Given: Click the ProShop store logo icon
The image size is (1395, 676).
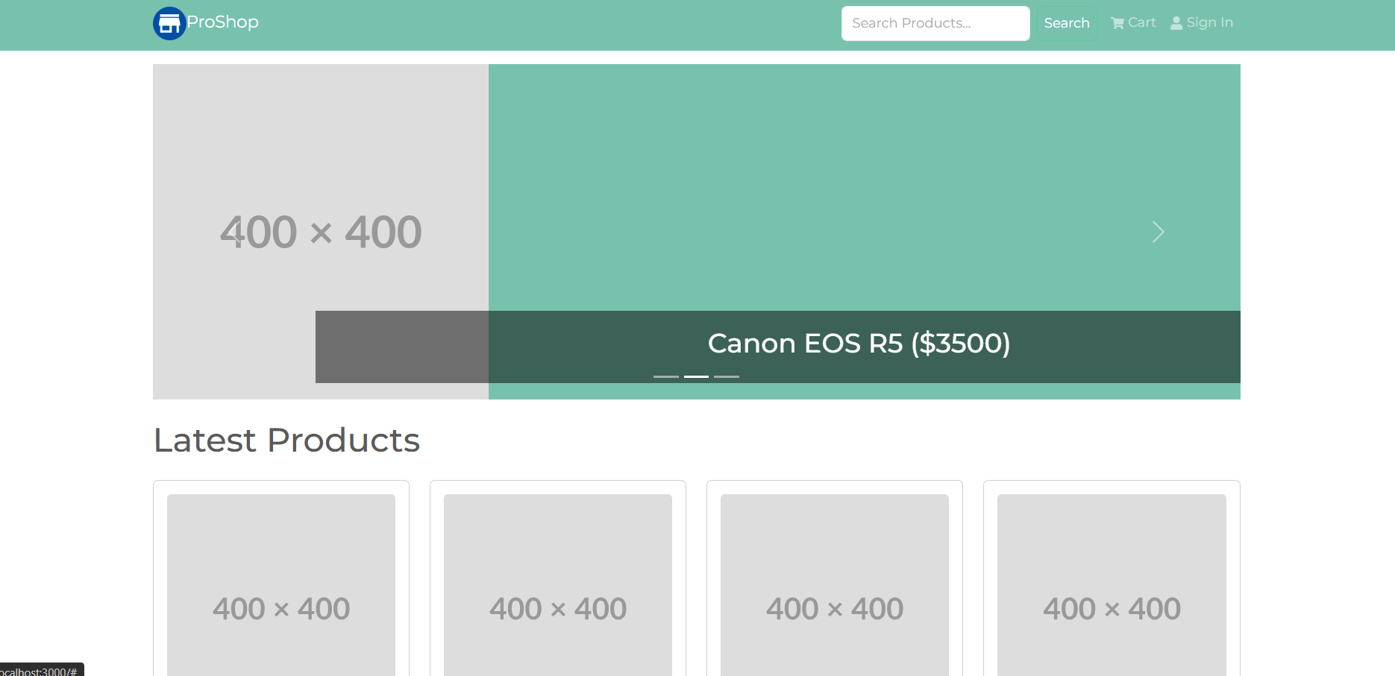Looking at the screenshot, I should coord(169,23).
